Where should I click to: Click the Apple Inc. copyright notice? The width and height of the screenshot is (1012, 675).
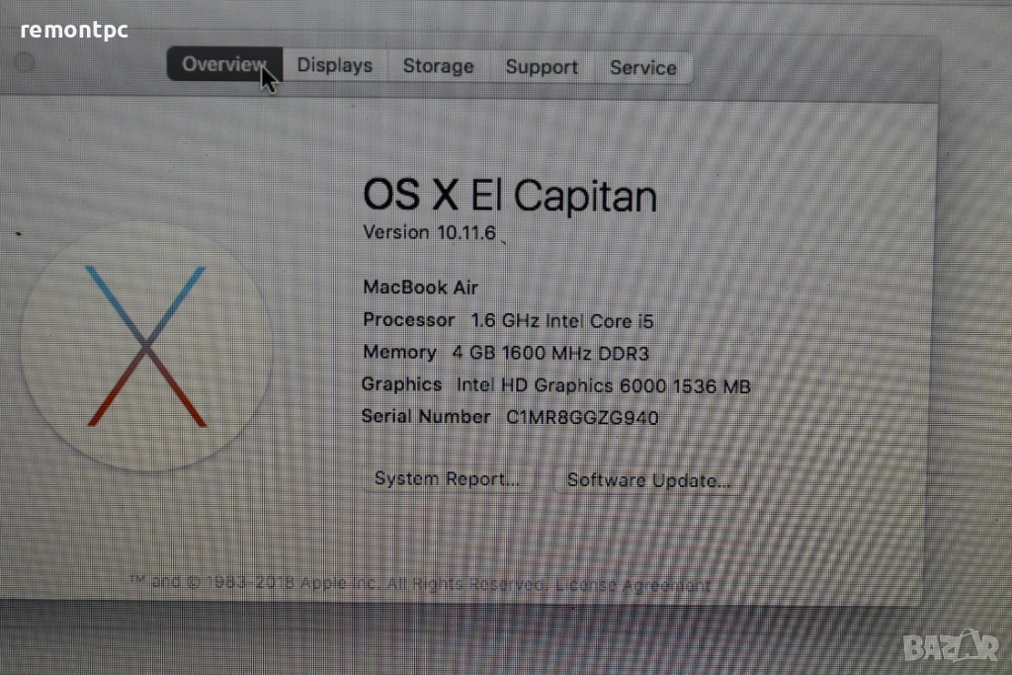point(340,583)
